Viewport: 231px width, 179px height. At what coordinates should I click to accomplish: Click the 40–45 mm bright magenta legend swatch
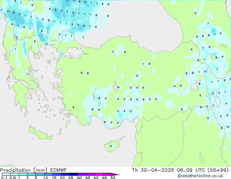click(x=99, y=174)
